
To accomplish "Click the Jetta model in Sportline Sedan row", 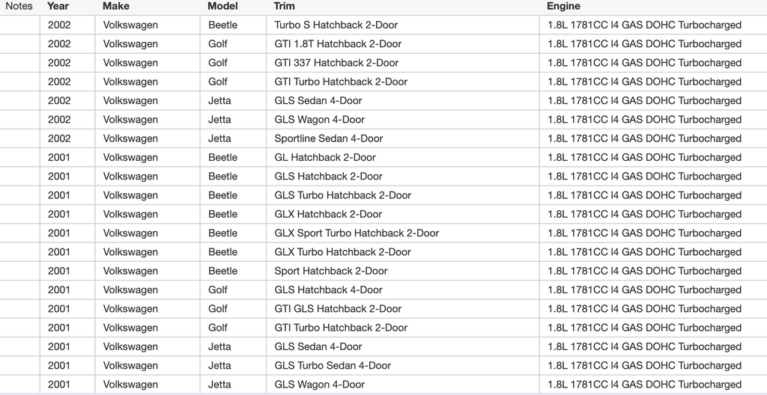I will coord(219,138).
